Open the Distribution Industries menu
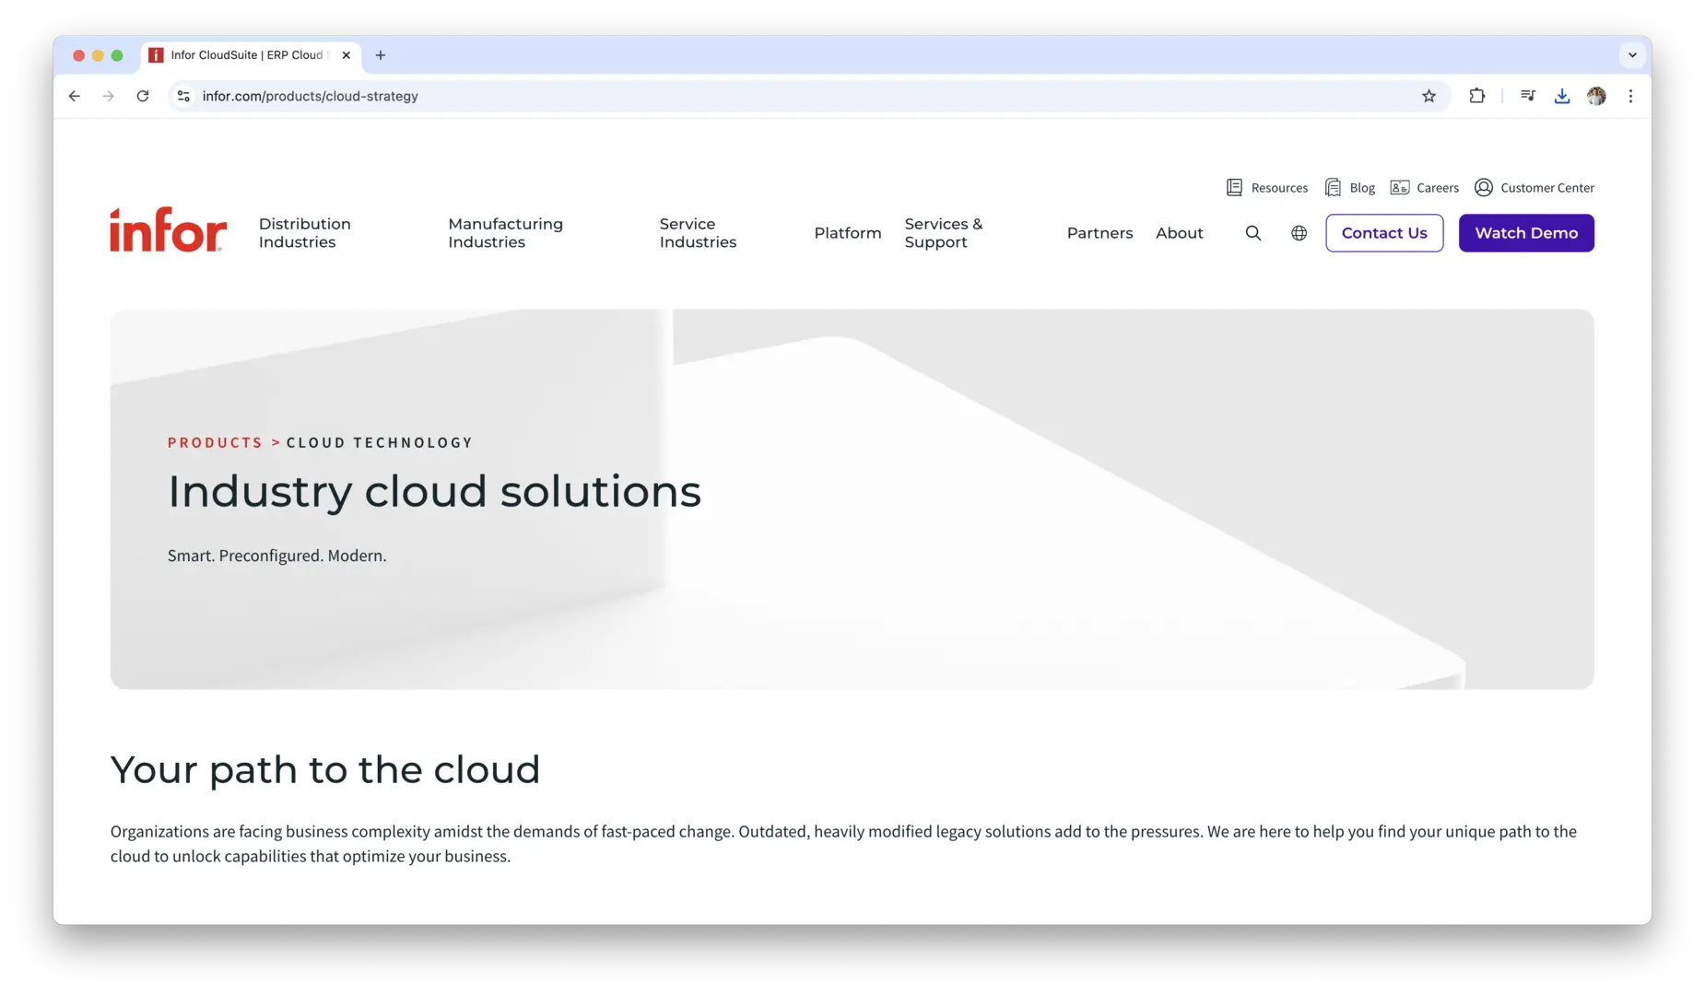Viewport: 1705px width, 995px height. pyautogui.click(x=304, y=233)
